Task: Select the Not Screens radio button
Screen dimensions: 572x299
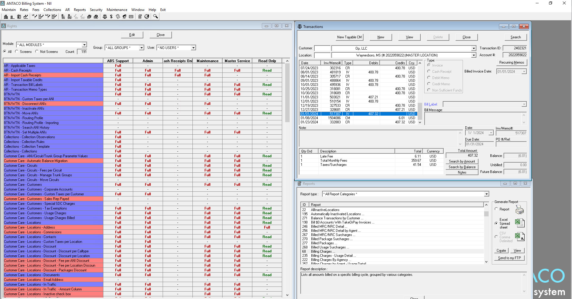Action: [37, 51]
